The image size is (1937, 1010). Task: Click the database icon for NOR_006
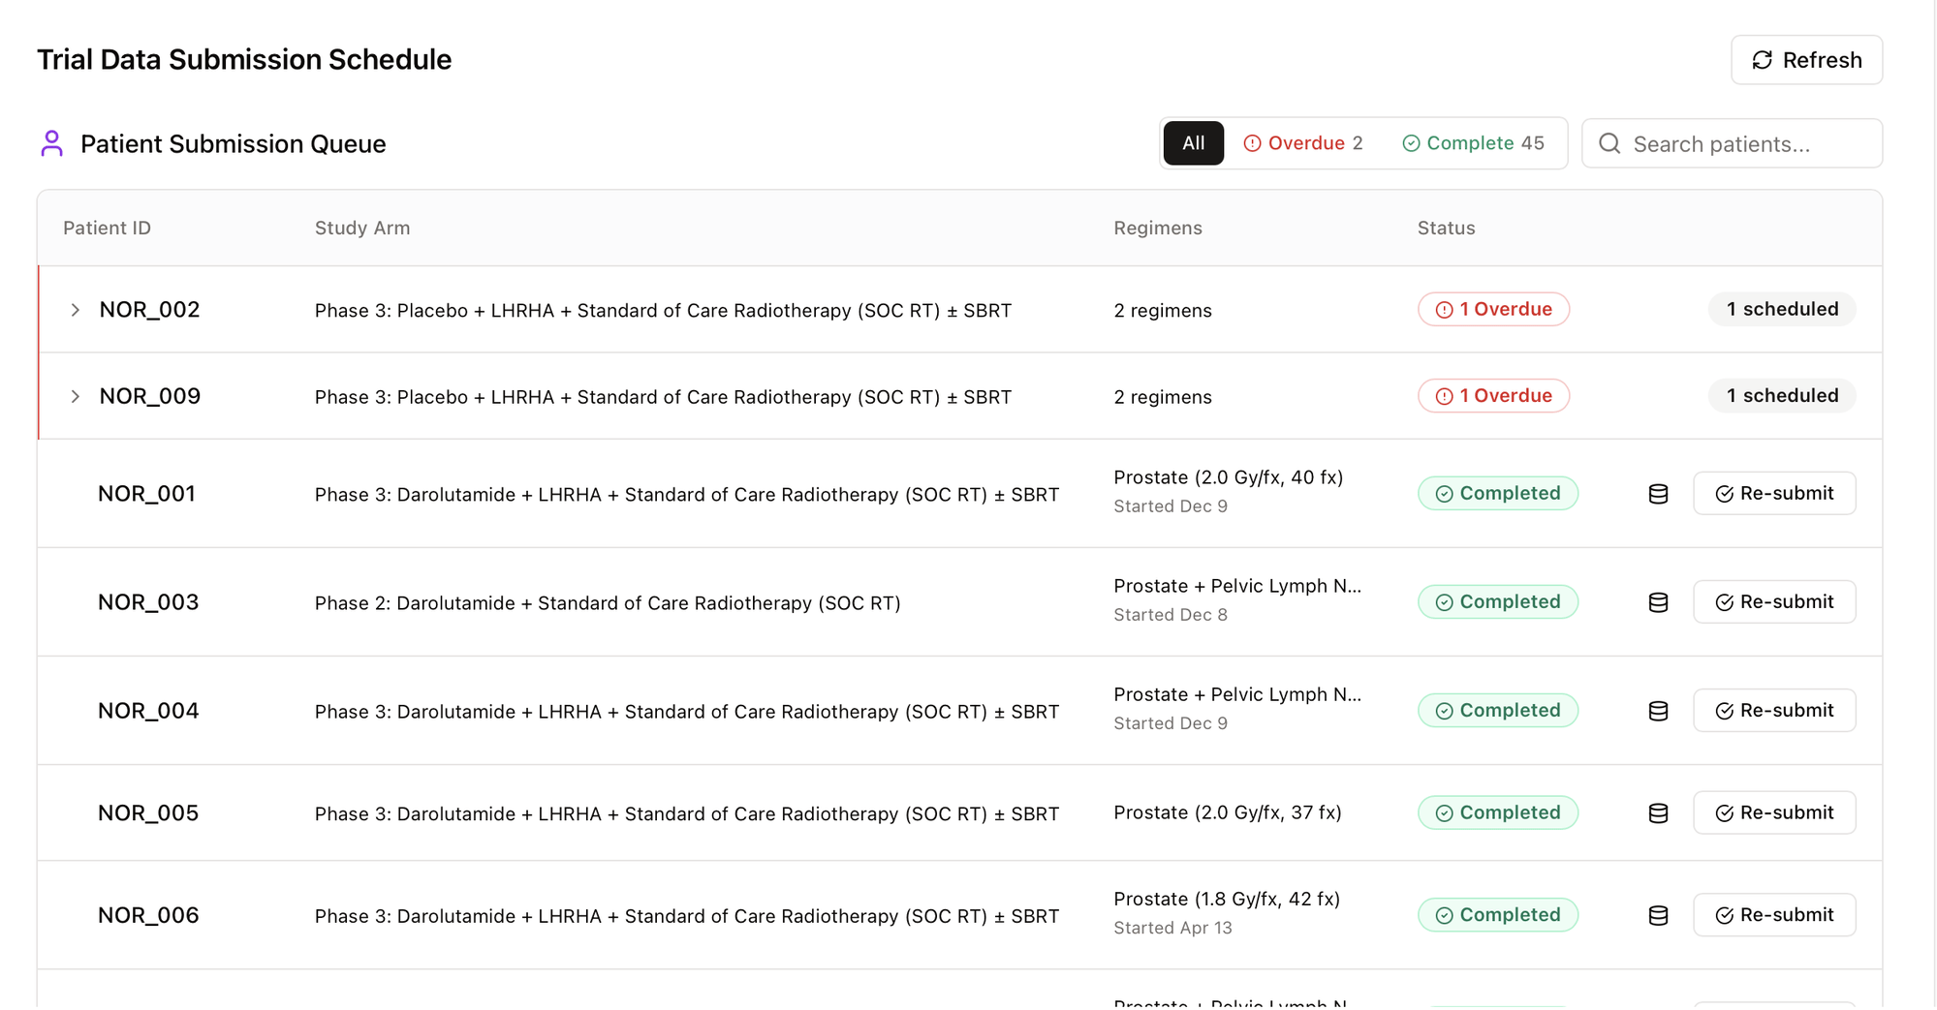(1658, 915)
